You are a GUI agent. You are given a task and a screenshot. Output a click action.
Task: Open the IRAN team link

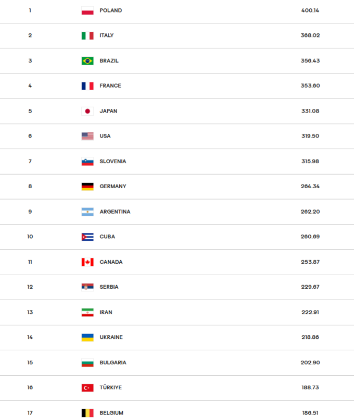(x=106, y=312)
